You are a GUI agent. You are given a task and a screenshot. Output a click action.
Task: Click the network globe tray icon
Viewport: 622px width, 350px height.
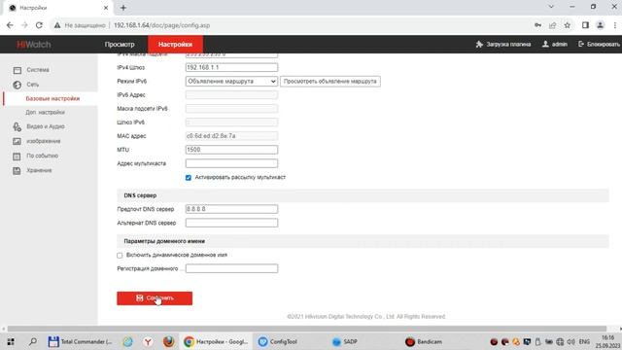(x=560, y=341)
